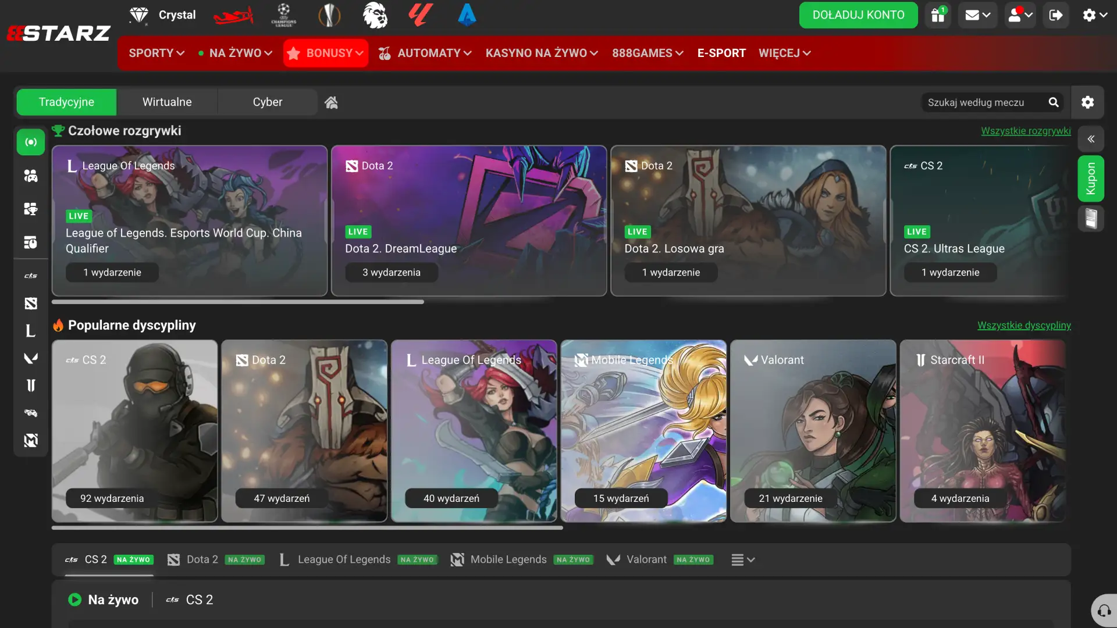Select the Rocket League car sidebar icon
The image size is (1117, 628).
31,413
